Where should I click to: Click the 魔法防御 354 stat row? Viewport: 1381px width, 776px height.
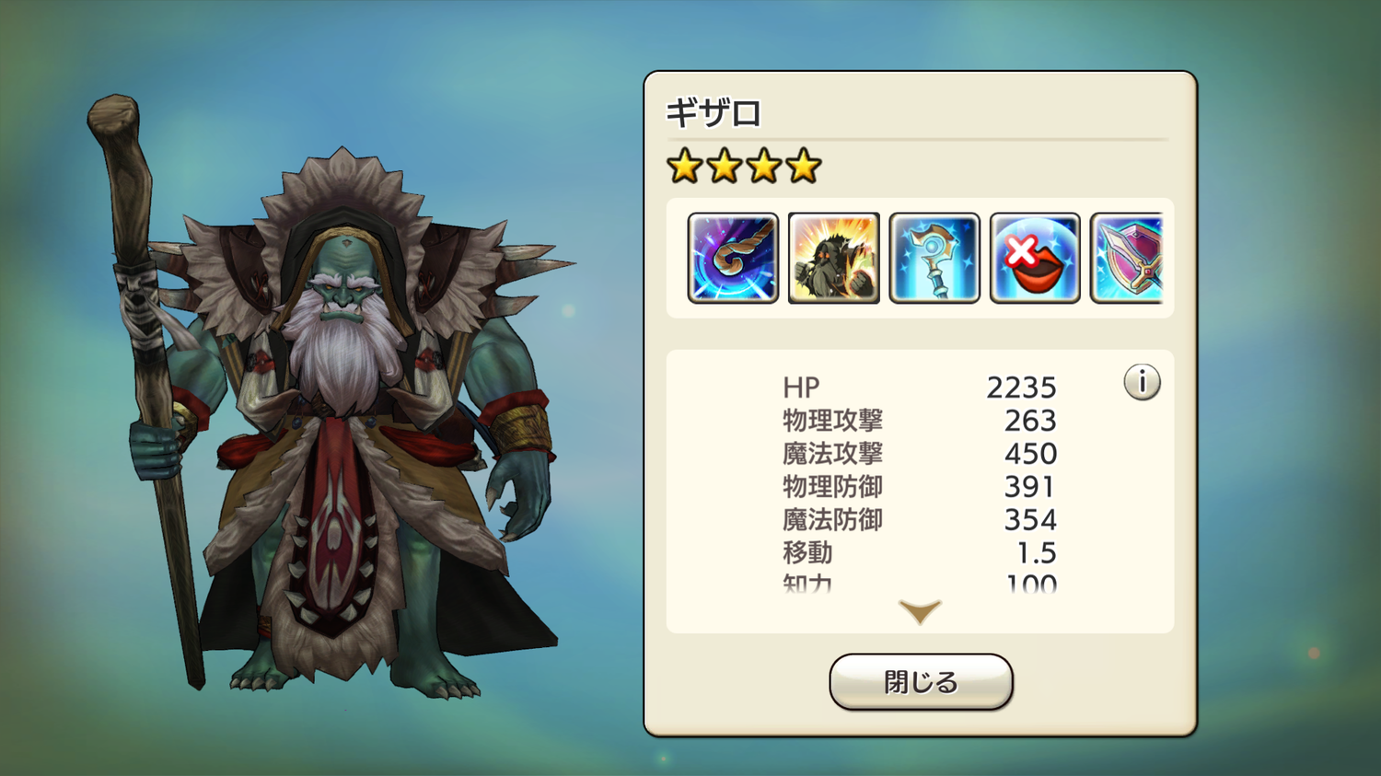click(x=920, y=520)
